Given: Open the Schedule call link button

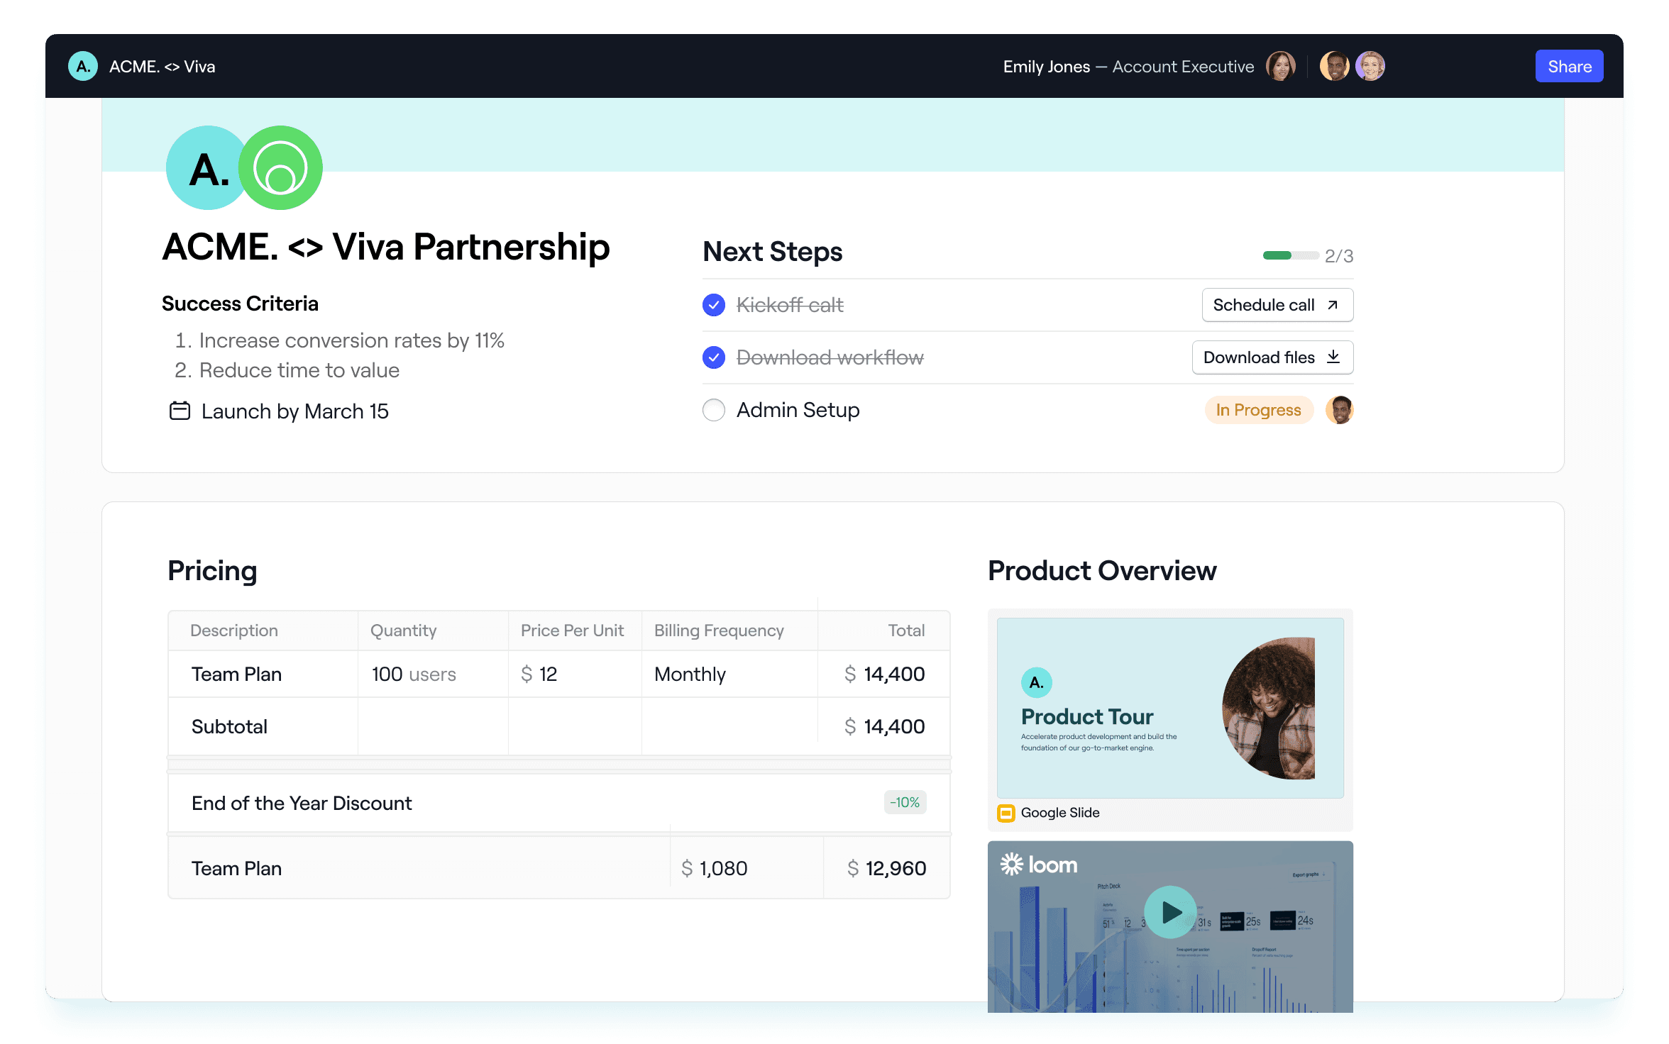Looking at the screenshot, I should [1277, 305].
